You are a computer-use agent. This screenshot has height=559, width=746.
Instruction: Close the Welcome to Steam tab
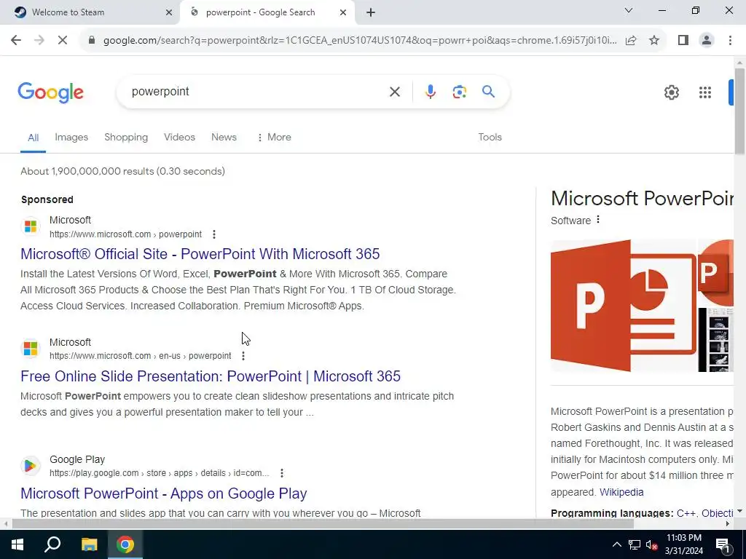tap(169, 12)
